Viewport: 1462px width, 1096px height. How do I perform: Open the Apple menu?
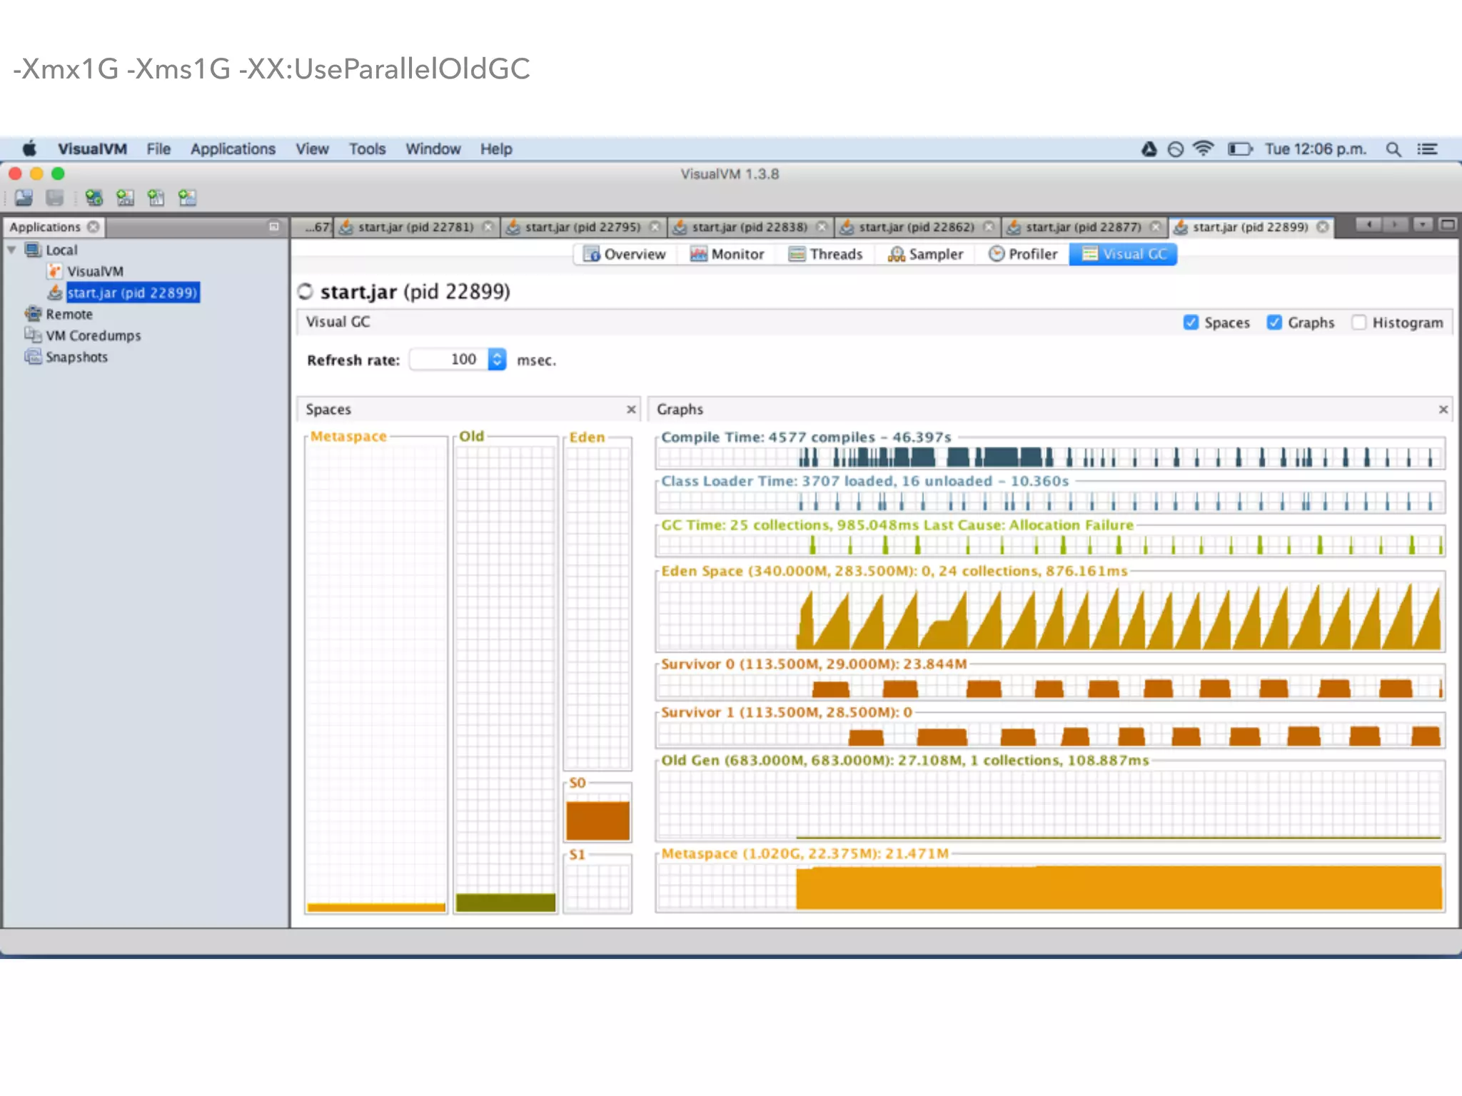click(29, 149)
